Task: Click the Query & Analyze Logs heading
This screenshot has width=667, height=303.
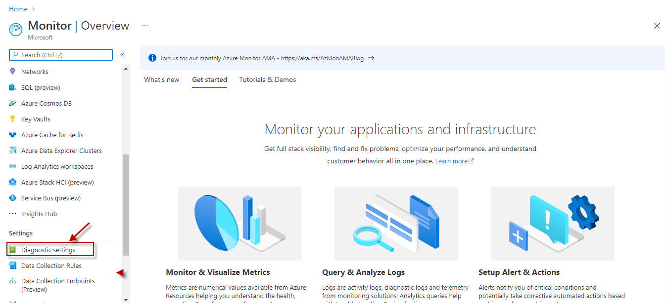Action: [x=364, y=272]
